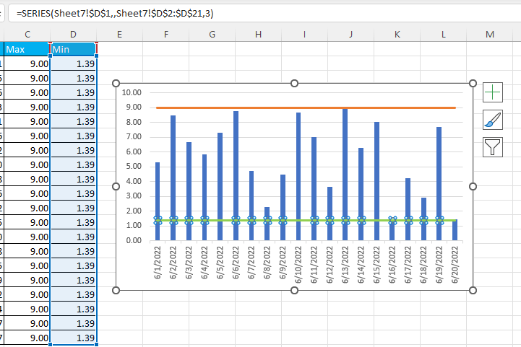Click the top-middle chart resize handle
Image resolution: width=521 pixels, height=347 pixels.
pyautogui.click(x=294, y=83)
